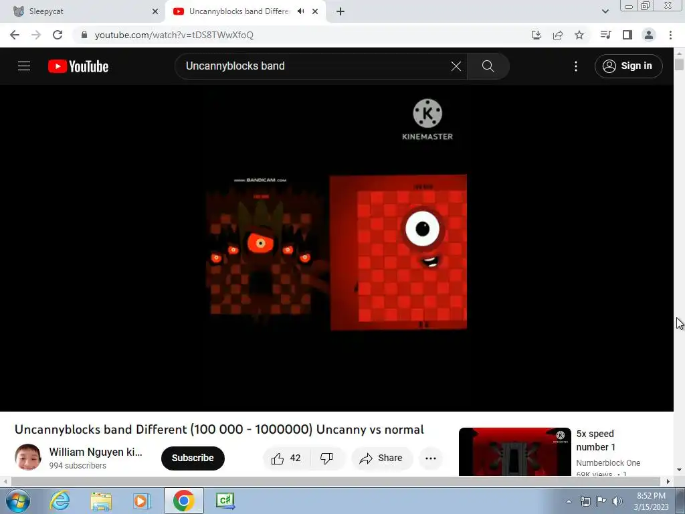The image size is (685, 514).
Task: Click the video title text
Action: [219, 430]
